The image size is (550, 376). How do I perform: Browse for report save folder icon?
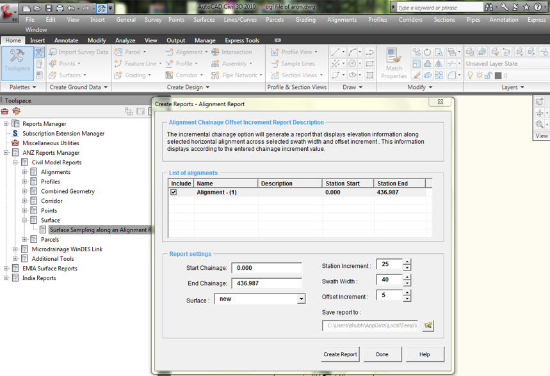[x=428, y=325]
